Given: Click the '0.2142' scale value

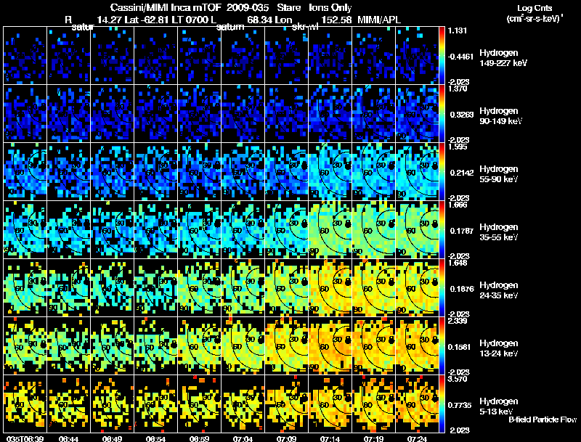Looking at the screenshot, I should click(462, 173).
